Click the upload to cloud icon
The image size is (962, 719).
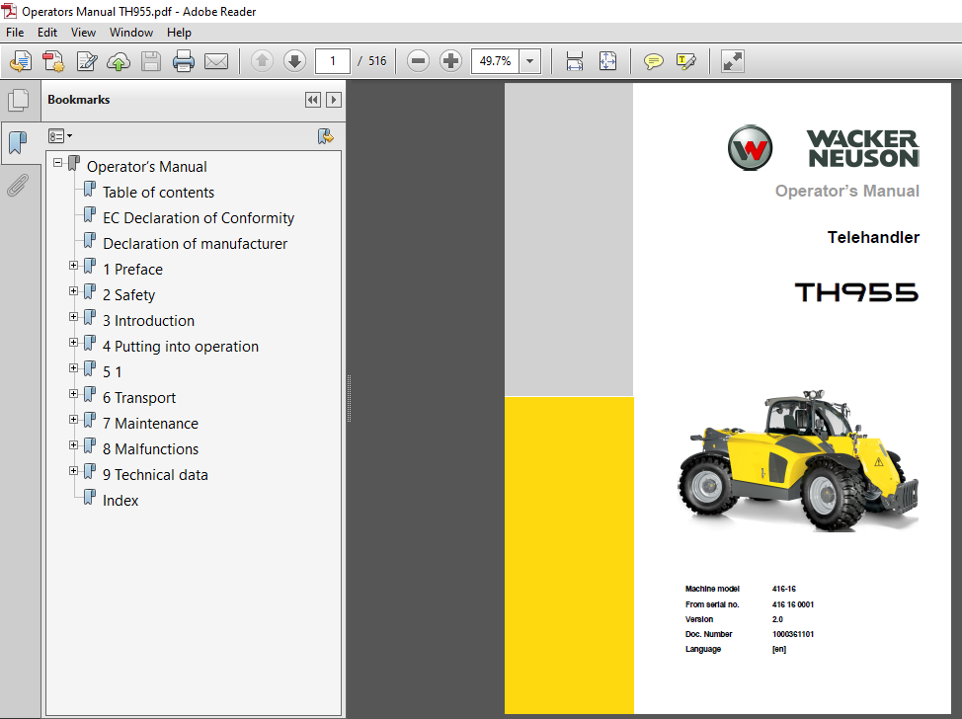point(119,61)
